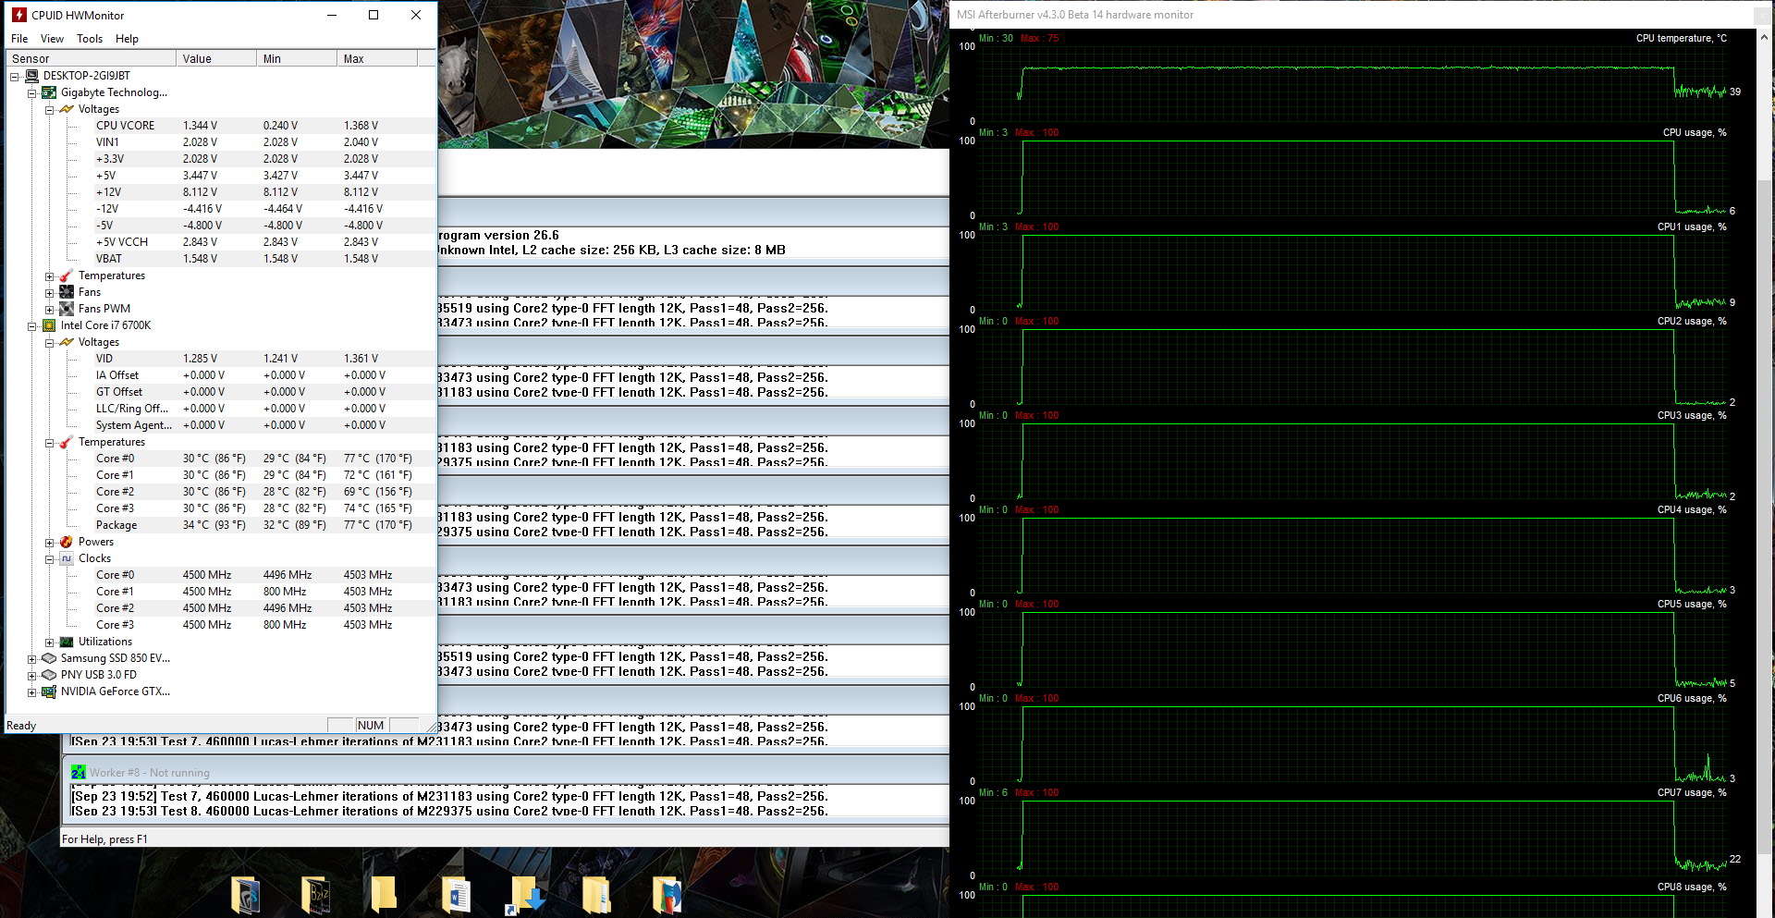Click the Samsung SSD 850 drive icon
Screen dimensions: 1775x918
click(49, 658)
